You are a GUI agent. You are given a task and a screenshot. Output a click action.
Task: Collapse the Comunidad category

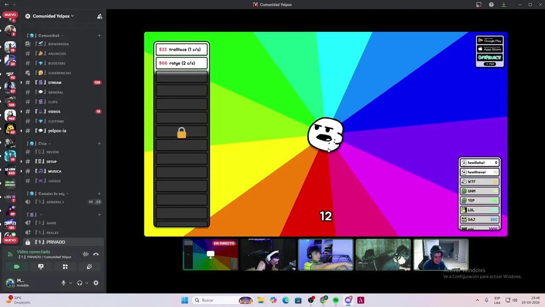click(x=45, y=35)
